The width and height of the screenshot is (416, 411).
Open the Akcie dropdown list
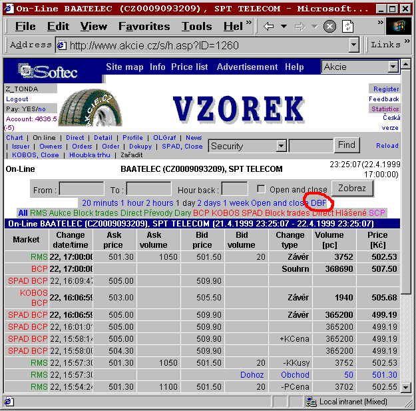pos(359,67)
